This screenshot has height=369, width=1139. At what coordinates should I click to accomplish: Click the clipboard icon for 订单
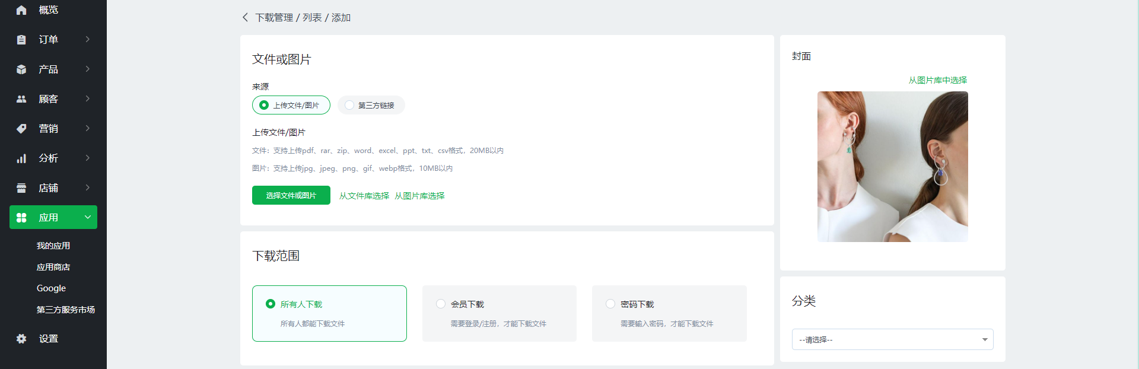pos(21,40)
